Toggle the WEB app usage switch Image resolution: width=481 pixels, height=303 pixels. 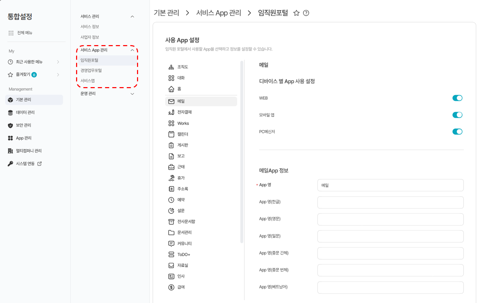point(457,98)
